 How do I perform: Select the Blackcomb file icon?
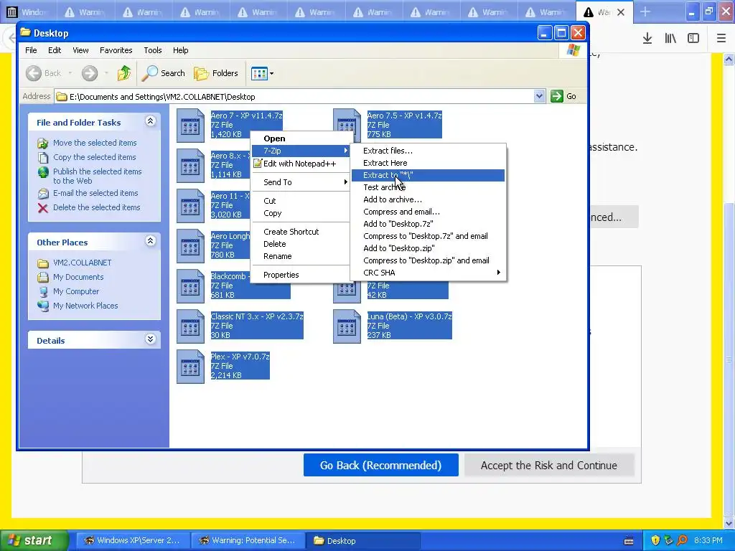coord(190,286)
